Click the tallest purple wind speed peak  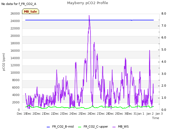(89, 15)
